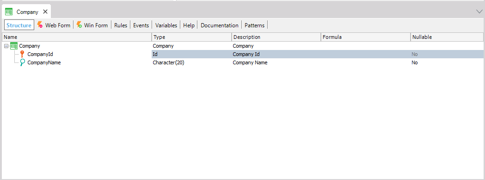Click the Web Form lightning icon

click(40, 25)
